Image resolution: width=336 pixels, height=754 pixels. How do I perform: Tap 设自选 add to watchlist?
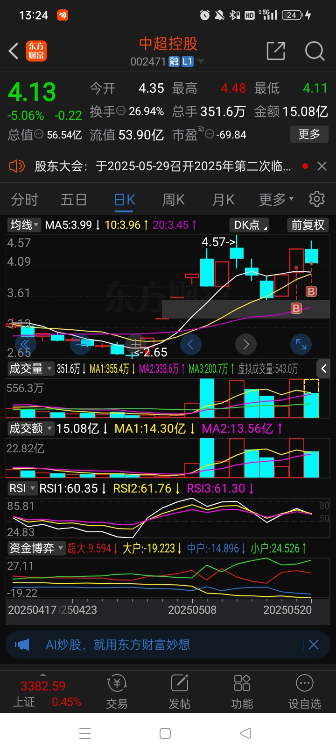click(304, 692)
